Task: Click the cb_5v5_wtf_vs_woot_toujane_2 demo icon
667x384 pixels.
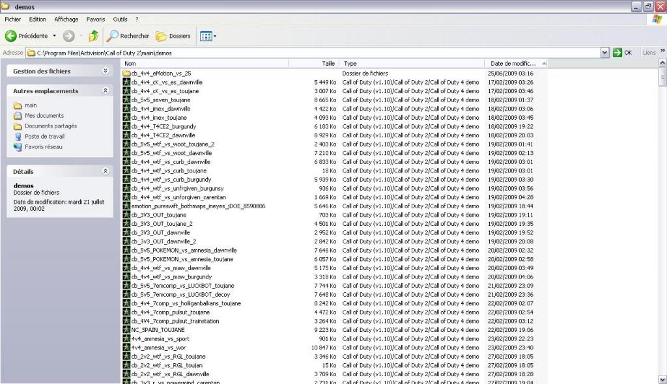Action: pyautogui.click(x=126, y=144)
